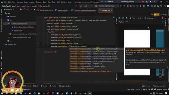The width and height of the screenshot is (169, 95).
Task: Switch editor to Split view mode
Action: click(157, 15)
